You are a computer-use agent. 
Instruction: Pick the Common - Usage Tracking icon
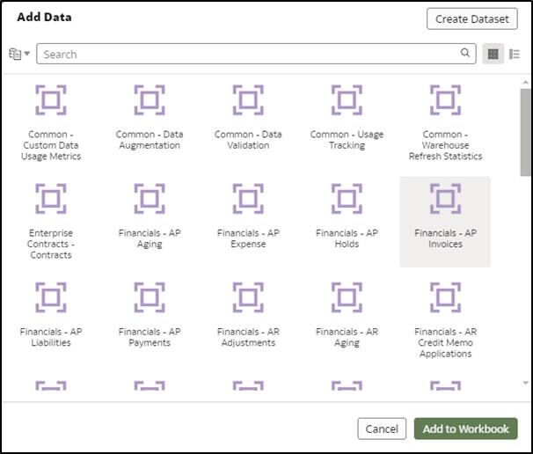pyautogui.click(x=347, y=100)
